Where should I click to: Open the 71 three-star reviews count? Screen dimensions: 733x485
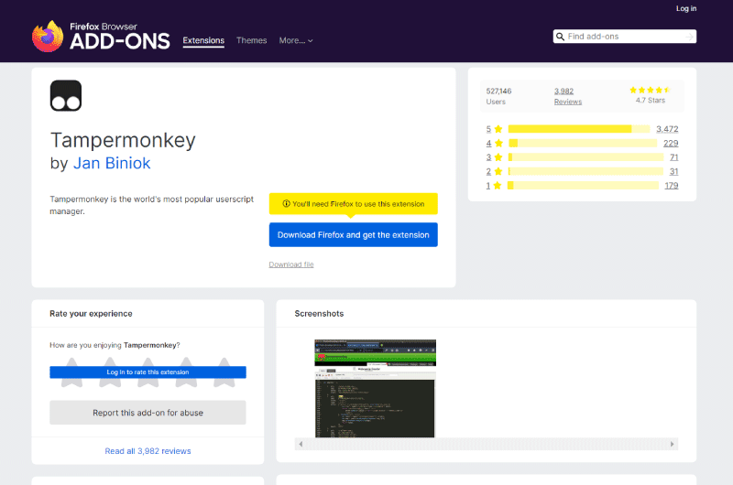tap(674, 157)
